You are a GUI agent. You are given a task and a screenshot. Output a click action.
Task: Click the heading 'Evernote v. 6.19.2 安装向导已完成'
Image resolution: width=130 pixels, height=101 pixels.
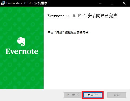(82, 16)
